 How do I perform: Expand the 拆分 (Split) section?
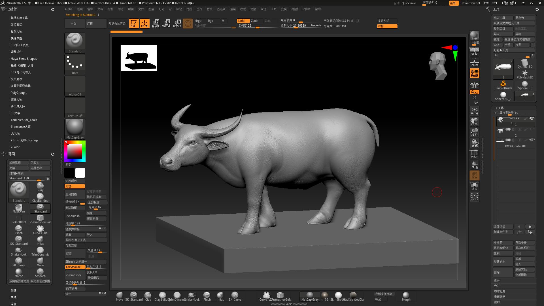tap(497, 280)
